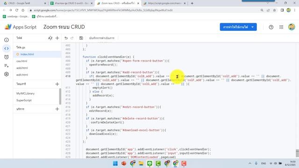Redo the edit in the editor toolbar
The width and height of the screenshot is (299, 168).
tap(72, 38)
